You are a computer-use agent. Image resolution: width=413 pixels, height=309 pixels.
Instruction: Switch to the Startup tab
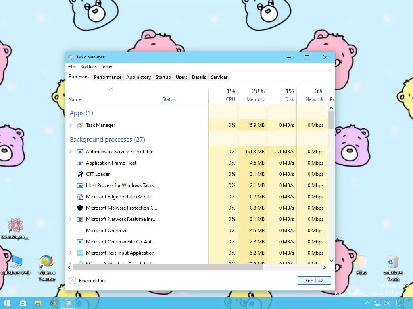(x=163, y=77)
